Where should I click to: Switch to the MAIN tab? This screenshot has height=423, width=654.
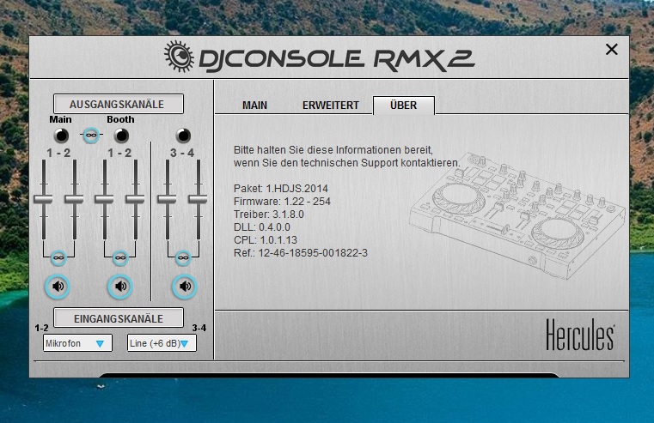point(254,106)
